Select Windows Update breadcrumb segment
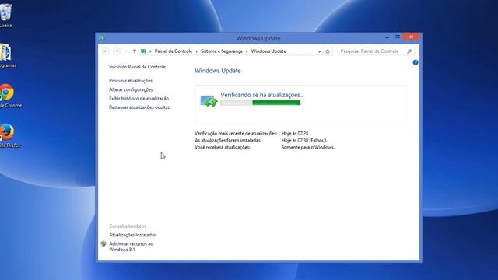 [268, 51]
